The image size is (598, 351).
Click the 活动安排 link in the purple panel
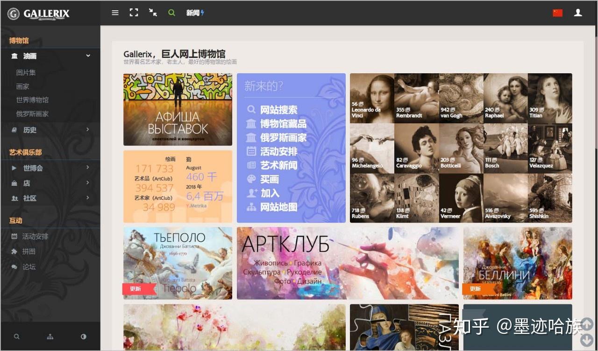[278, 152]
